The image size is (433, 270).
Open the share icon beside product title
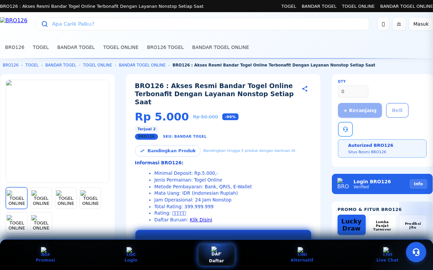[305, 89]
